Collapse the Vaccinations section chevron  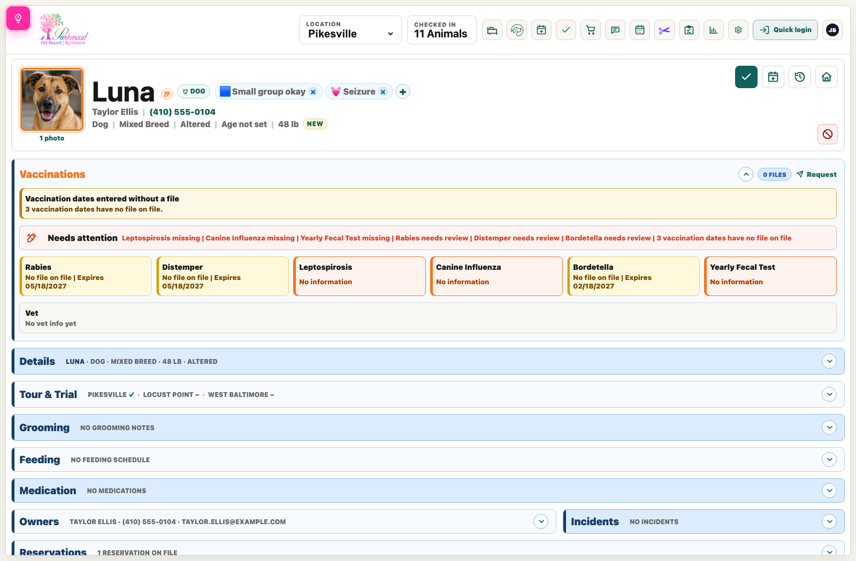(x=746, y=174)
